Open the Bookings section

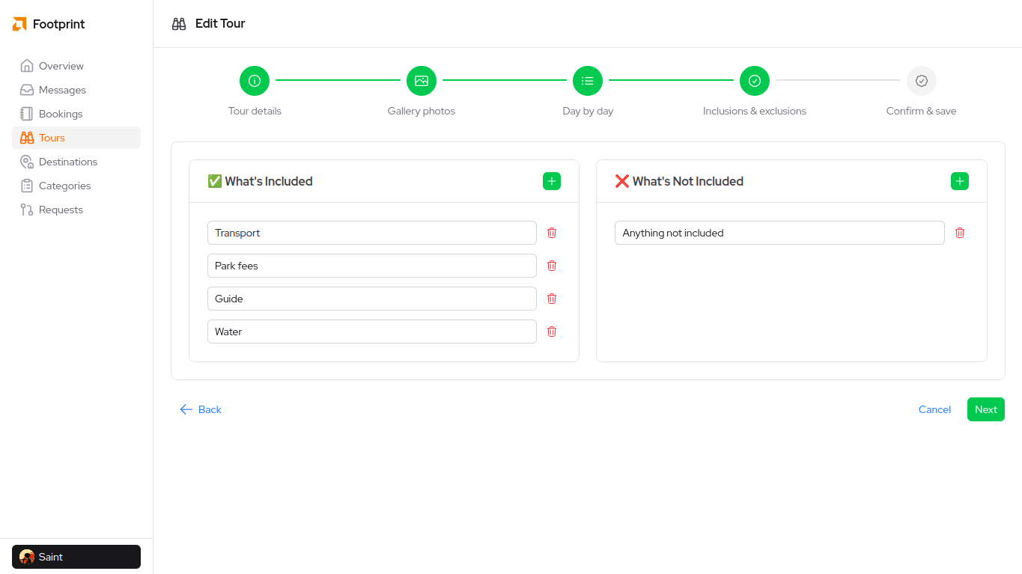tap(76, 114)
